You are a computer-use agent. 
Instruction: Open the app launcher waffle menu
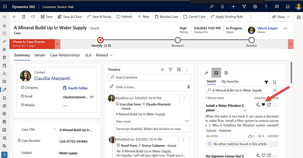[x=5, y=6]
